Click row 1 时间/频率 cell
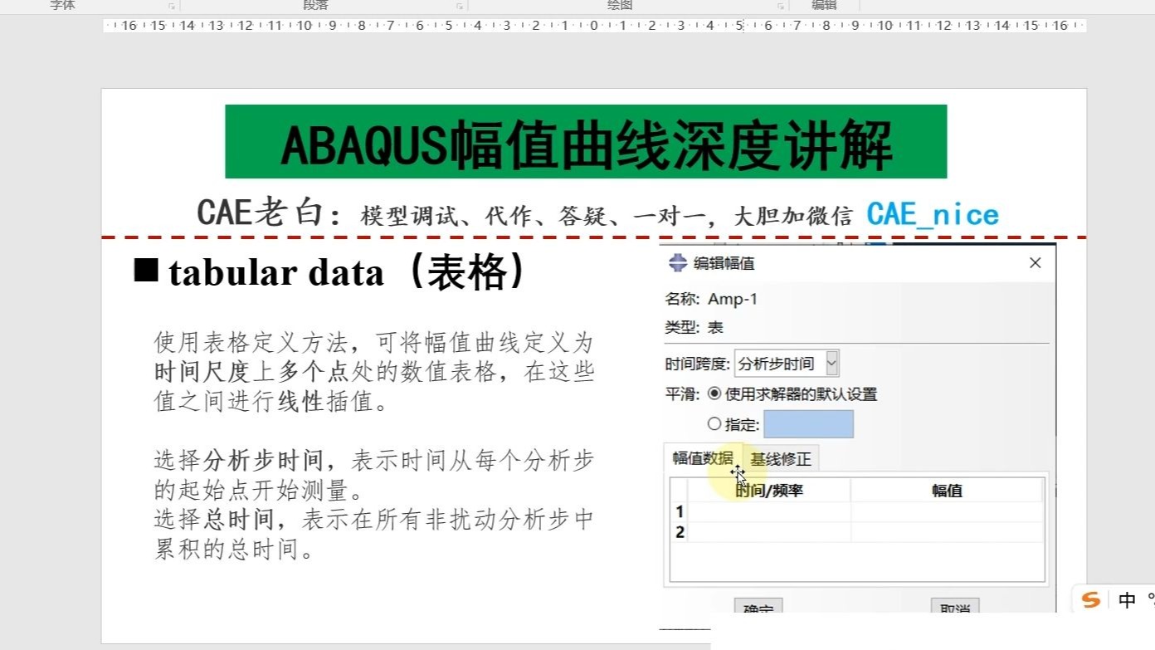Image resolution: width=1155 pixels, height=650 pixels. tap(769, 511)
